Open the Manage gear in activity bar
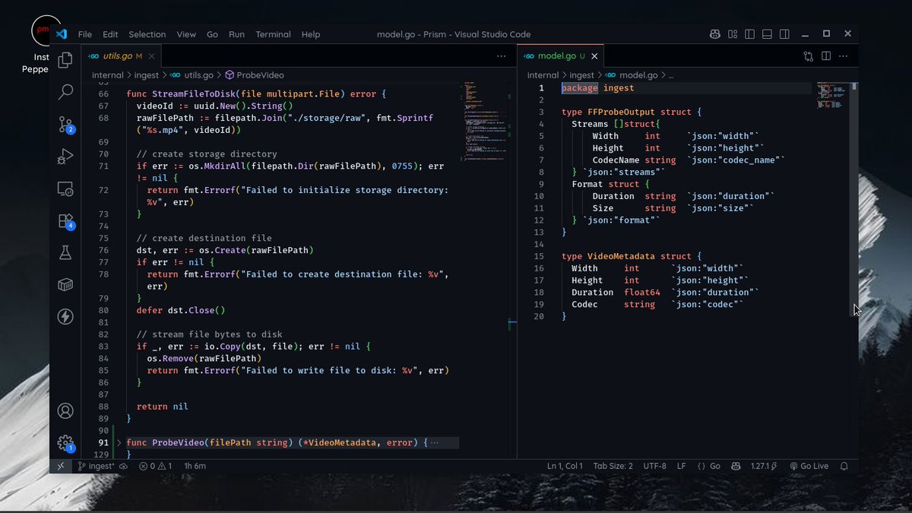The image size is (912, 513). pos(65,443)
